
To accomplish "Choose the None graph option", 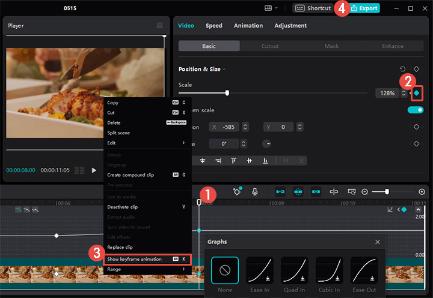I will point(225,270).
